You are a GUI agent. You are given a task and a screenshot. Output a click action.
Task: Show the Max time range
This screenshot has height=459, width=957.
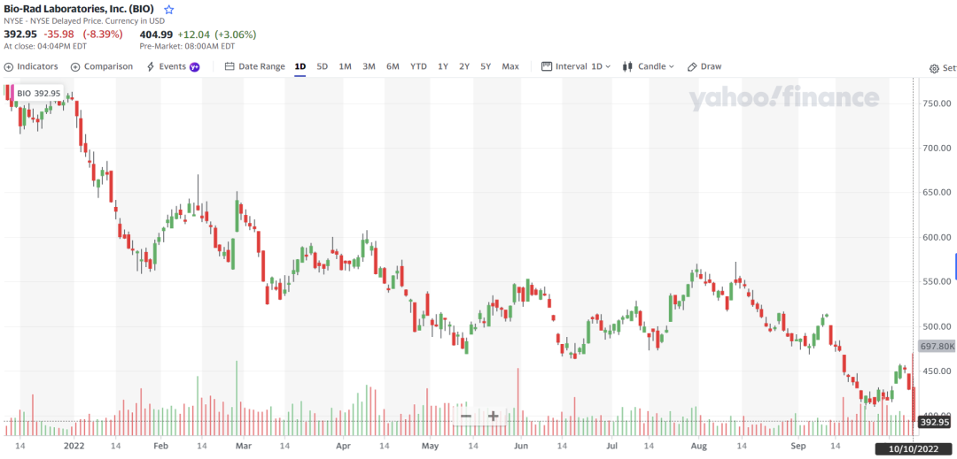point(510,66)
